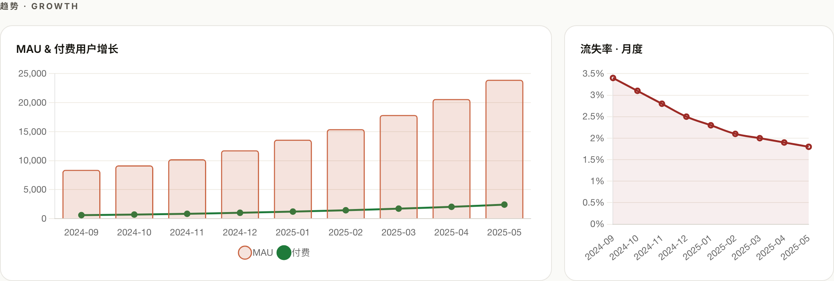
Task: Click rotated 2024-12 label on churn chart
Action: click(673, 247)
